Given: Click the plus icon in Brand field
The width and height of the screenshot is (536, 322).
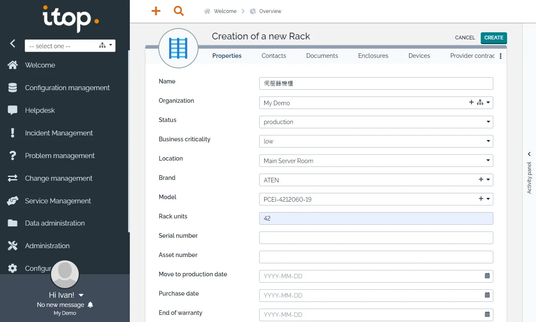Looking at the screenshot, I should (481, 179).
